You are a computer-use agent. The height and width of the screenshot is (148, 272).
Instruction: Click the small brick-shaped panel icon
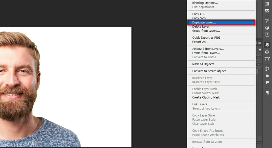click(267, 76)
